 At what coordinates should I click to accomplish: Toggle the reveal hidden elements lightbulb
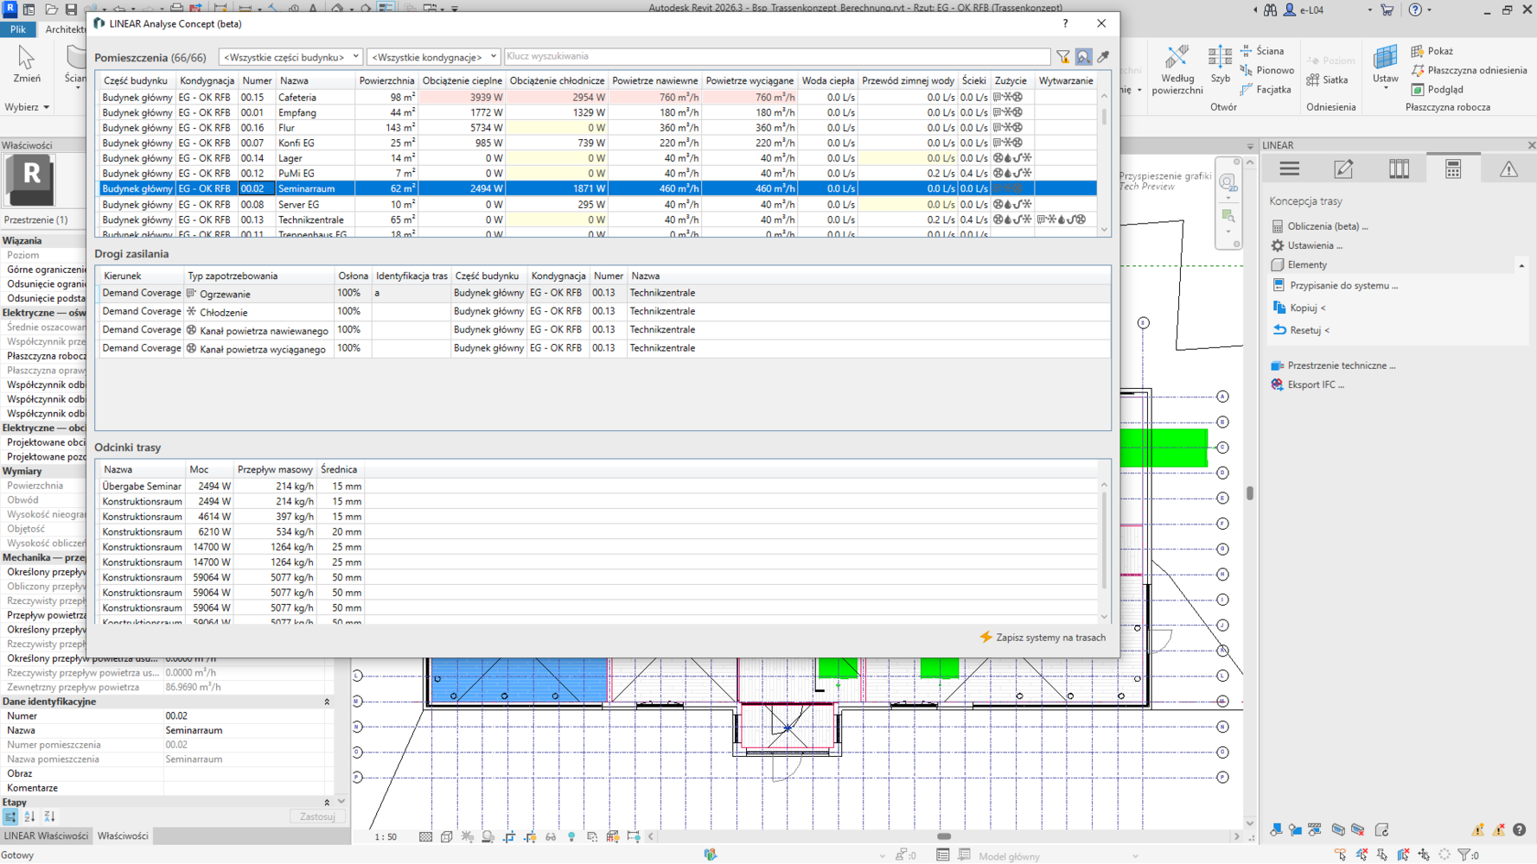click(571, 837)
